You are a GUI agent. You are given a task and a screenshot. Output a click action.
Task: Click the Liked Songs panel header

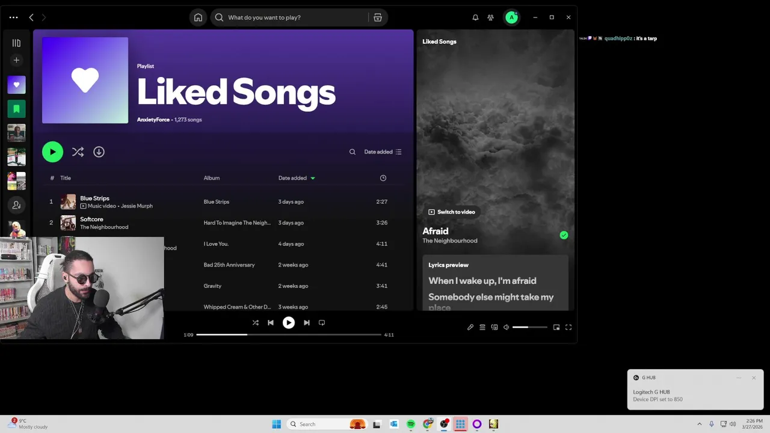(x=439, y=41)
